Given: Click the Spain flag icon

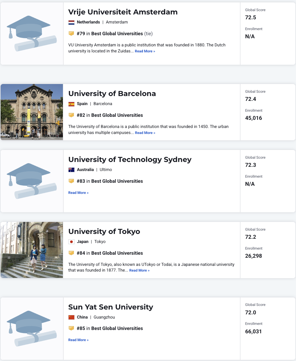Looking at the screenshot, I should (x=71, y=104).
